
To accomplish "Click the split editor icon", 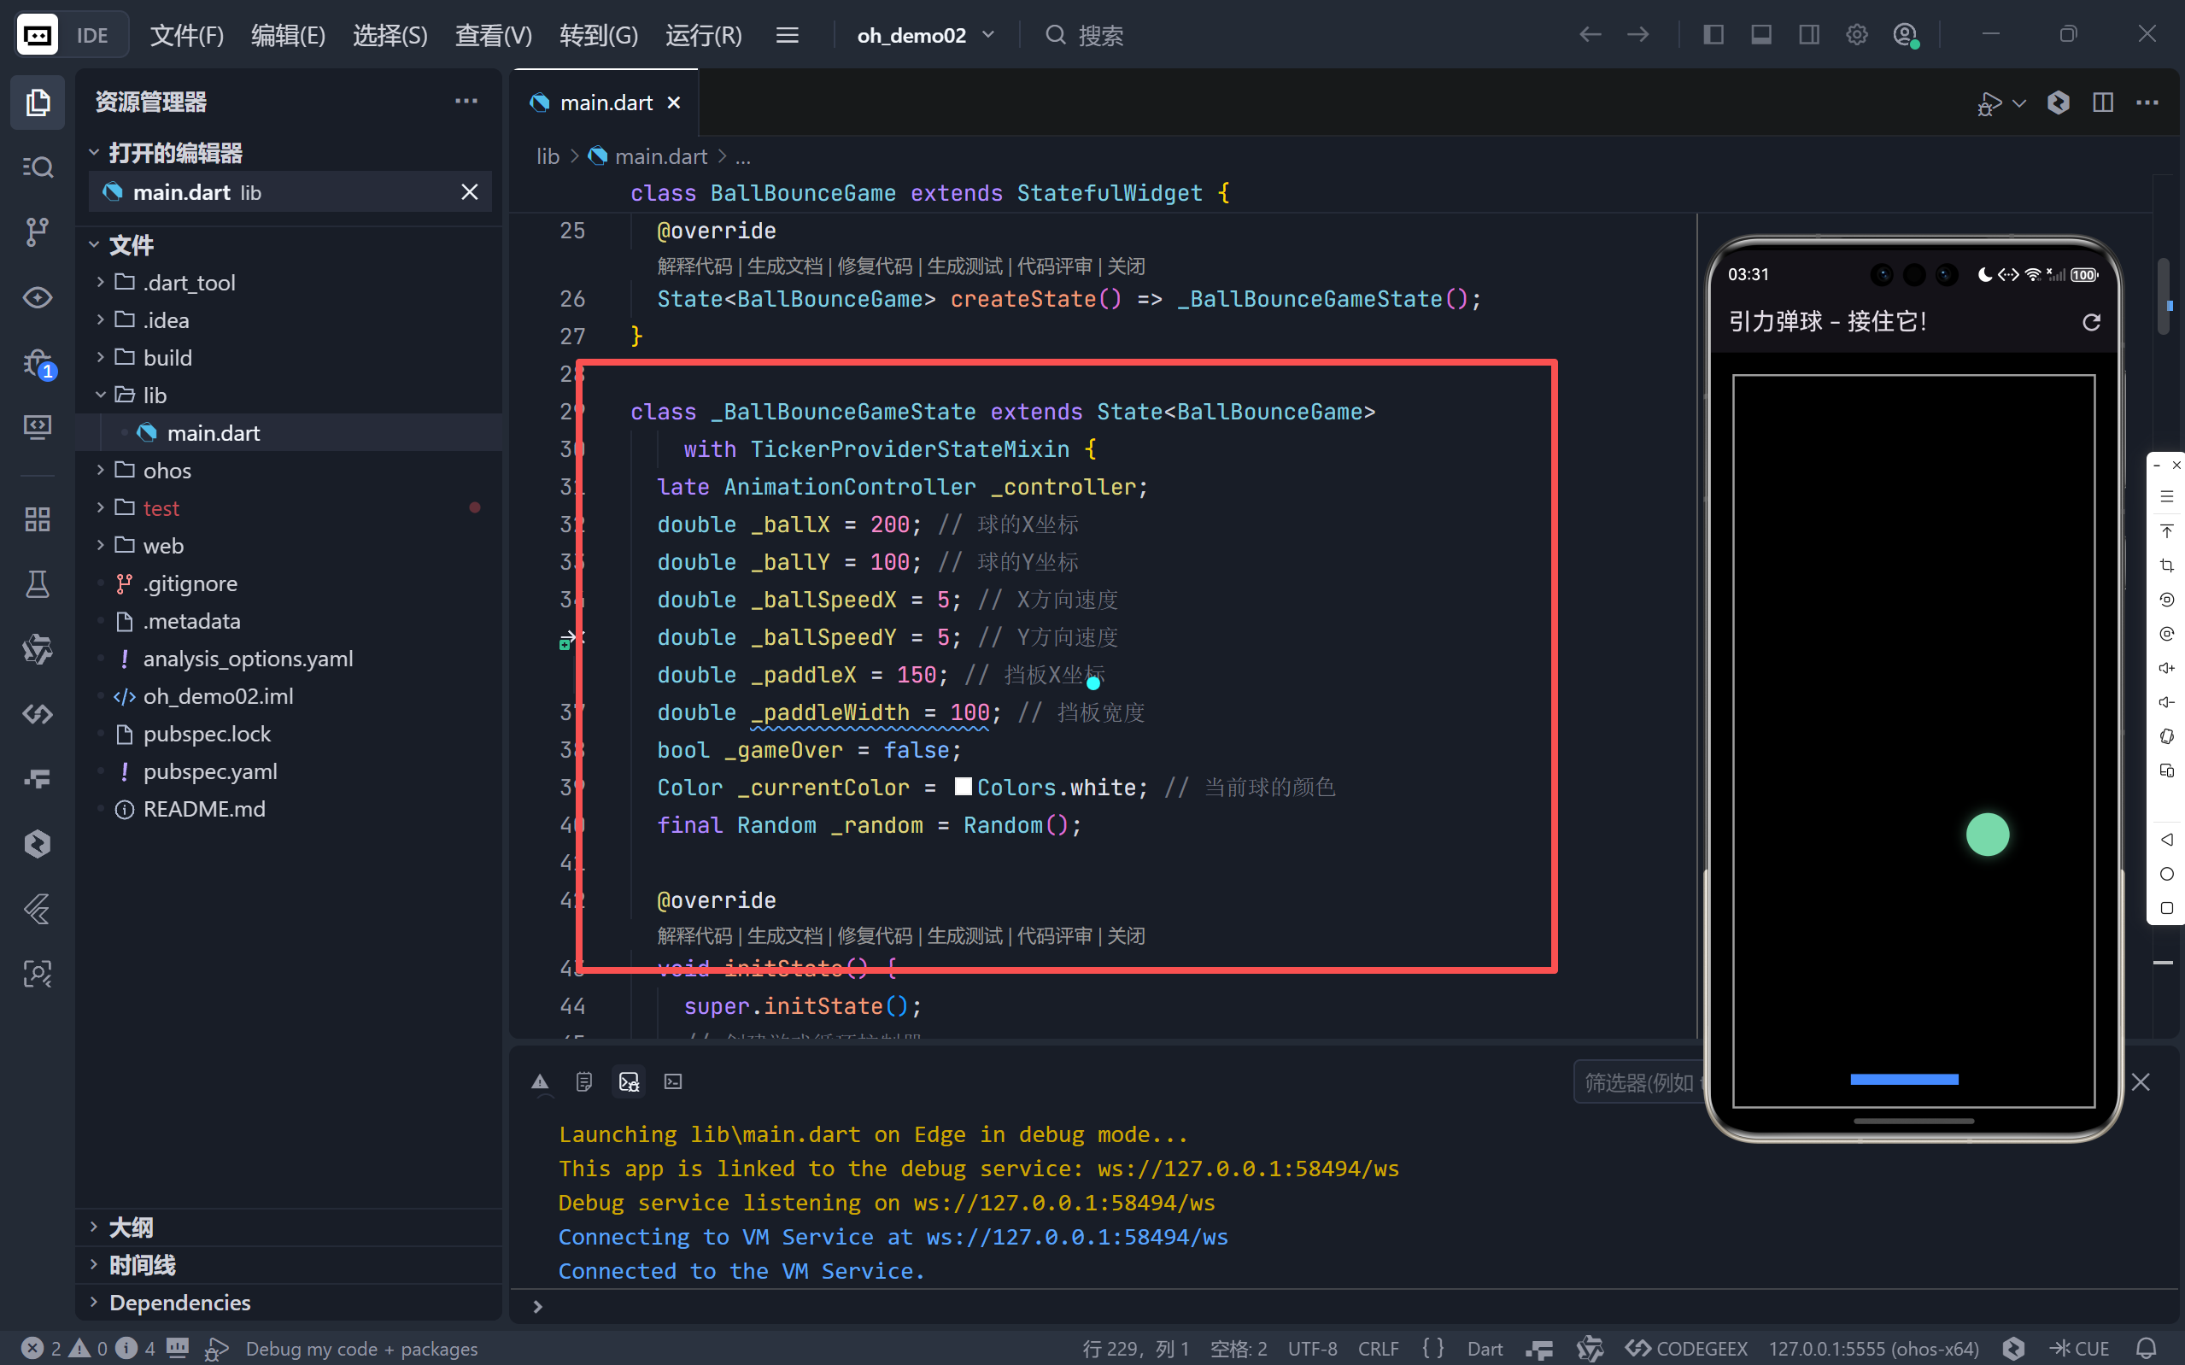I will coord(2102,102).
